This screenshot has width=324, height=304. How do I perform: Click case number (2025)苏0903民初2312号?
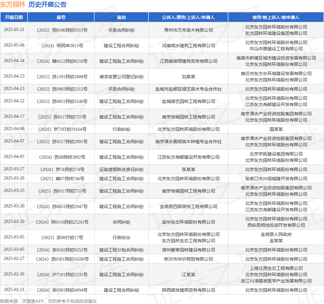point(62,89)
